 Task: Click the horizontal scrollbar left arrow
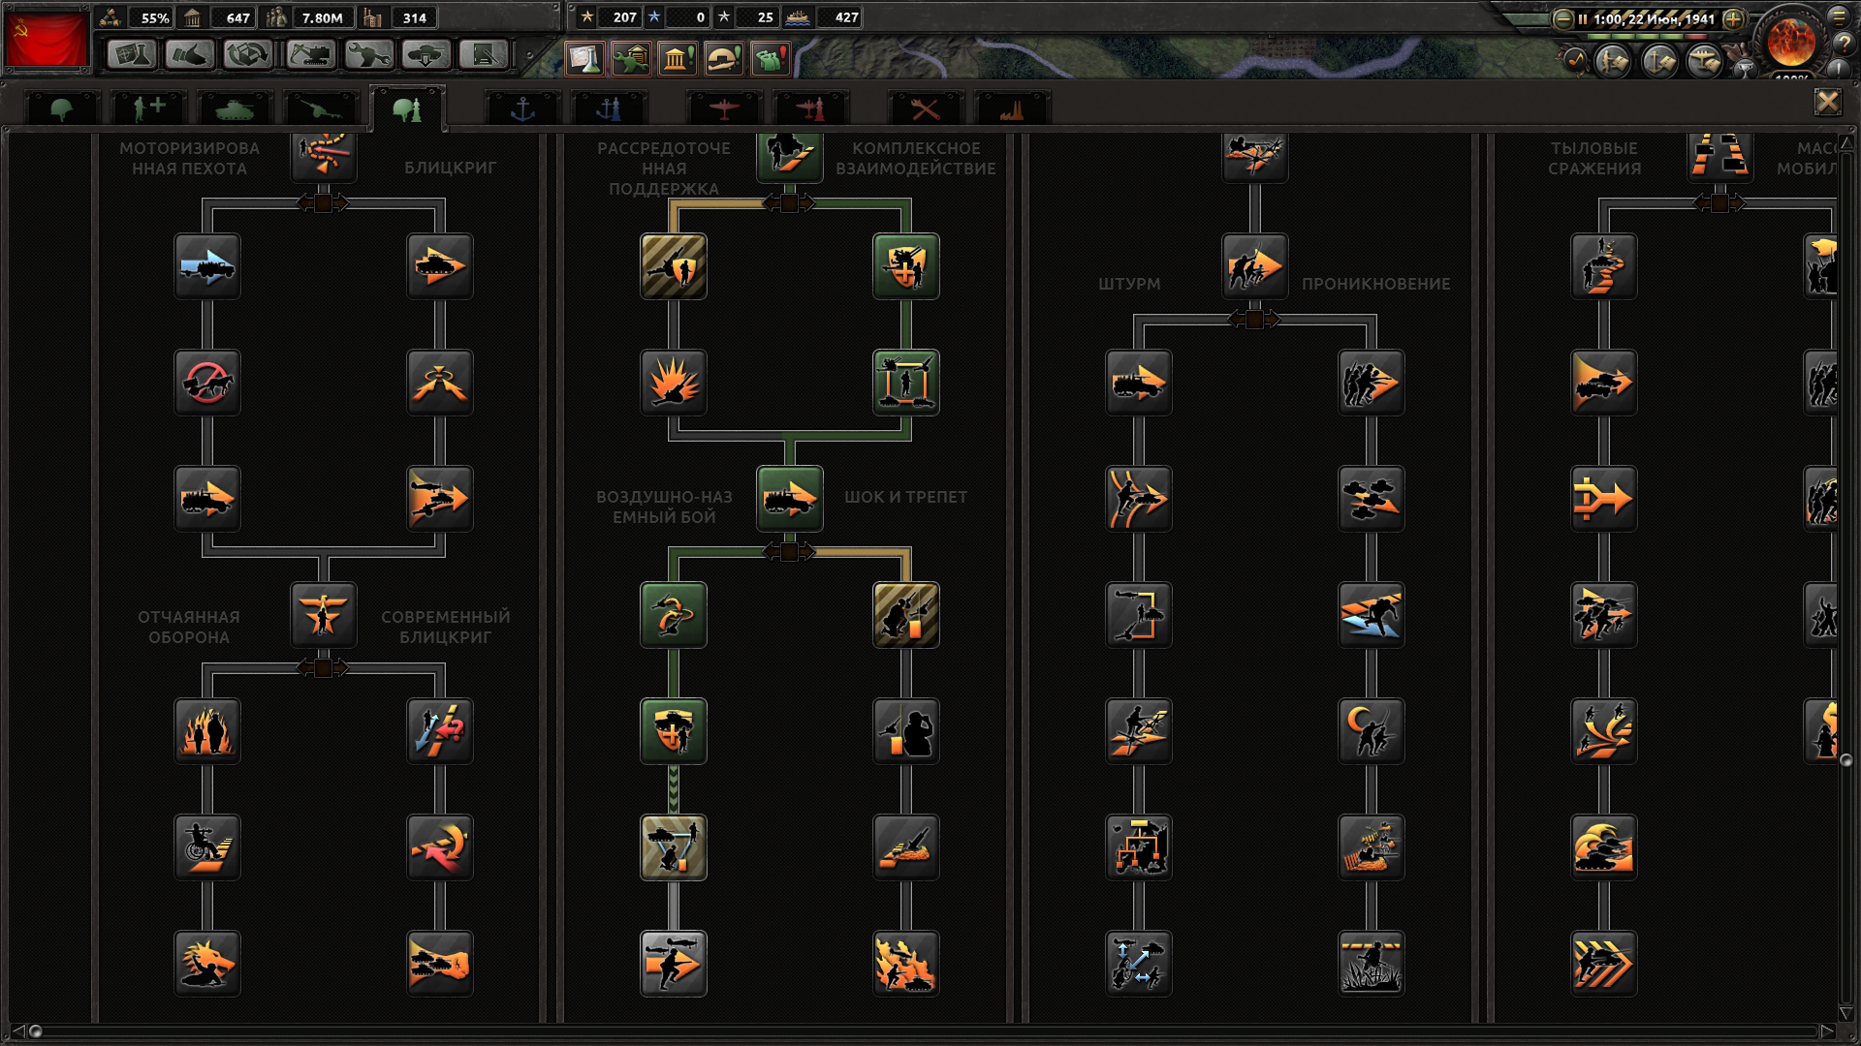(17, 1031)
